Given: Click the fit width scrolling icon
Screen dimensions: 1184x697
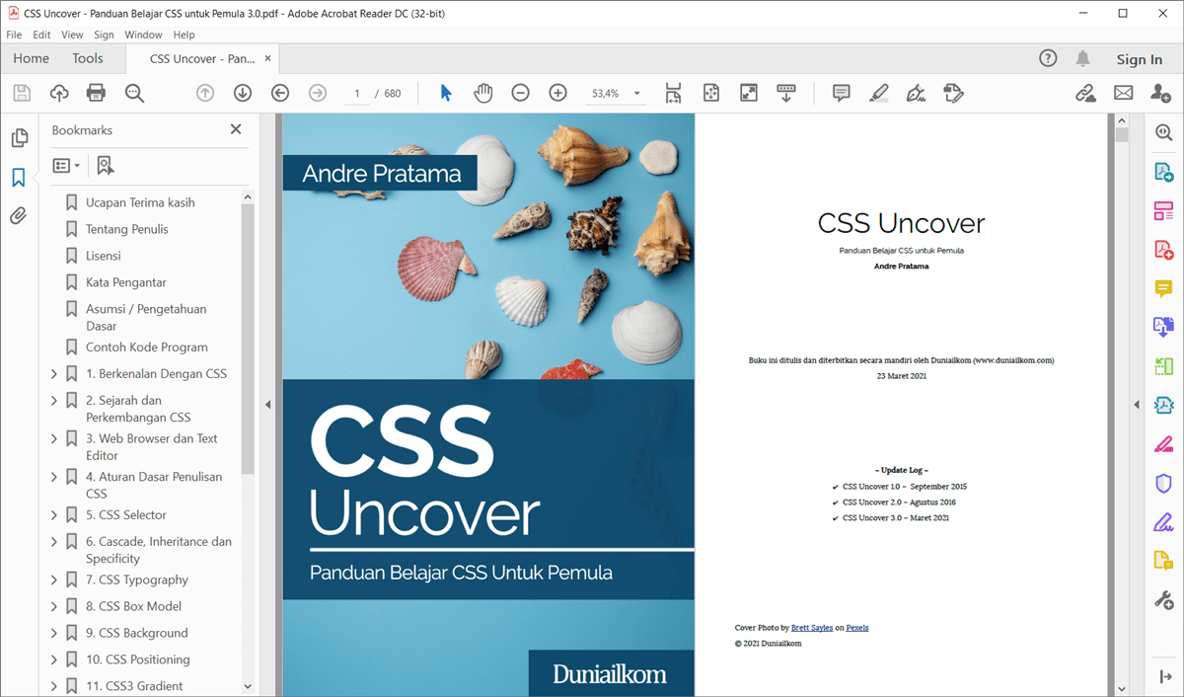Looking at the screenshot, I should pyautogui.click(x=673, y=93).
